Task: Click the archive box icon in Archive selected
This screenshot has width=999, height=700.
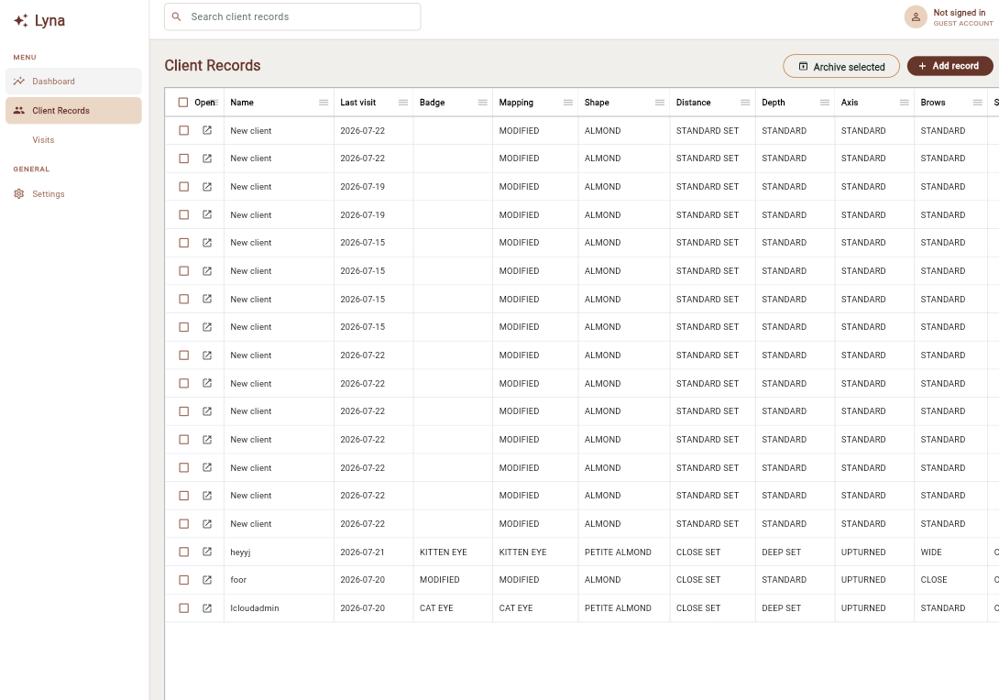Action: (x=804, y=66)
